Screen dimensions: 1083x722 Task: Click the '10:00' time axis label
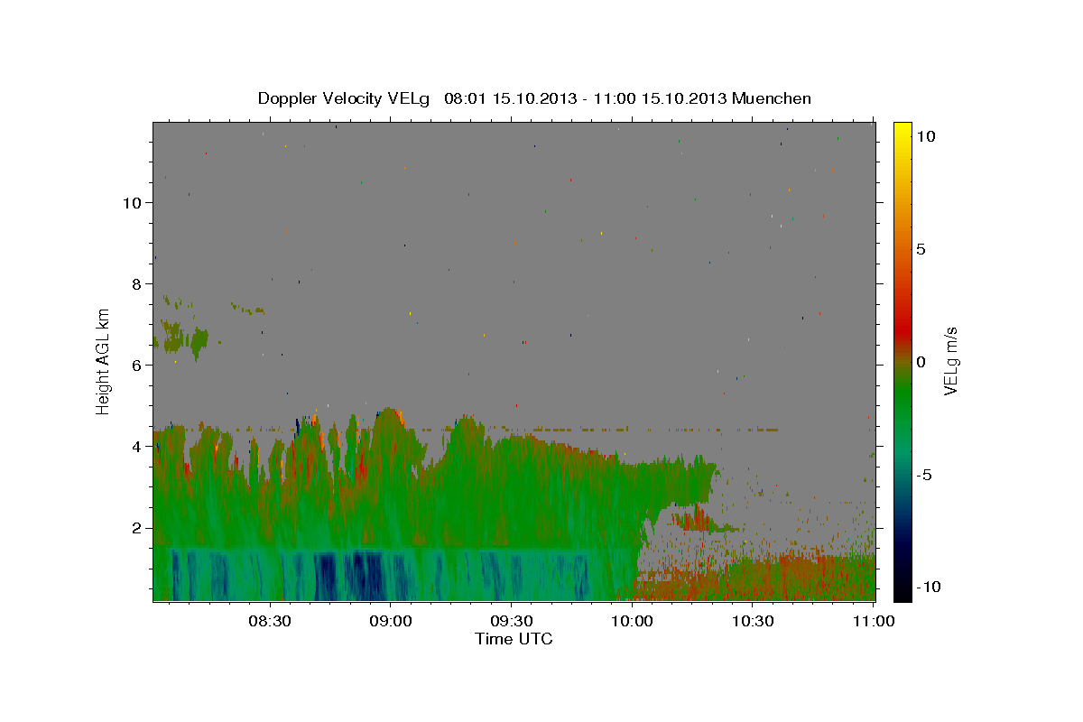pos(633,621)
